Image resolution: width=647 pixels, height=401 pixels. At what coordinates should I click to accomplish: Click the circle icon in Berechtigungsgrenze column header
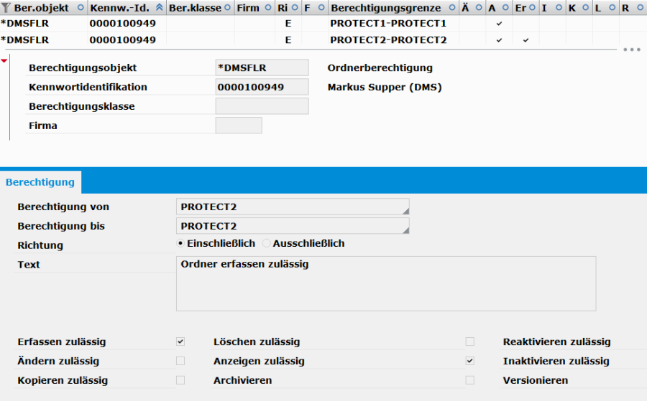tap(452, 8)
